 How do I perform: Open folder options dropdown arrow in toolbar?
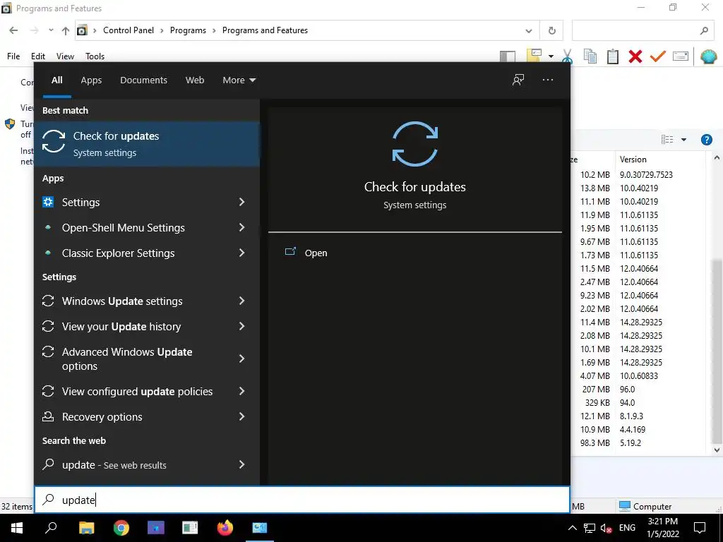pyautogui.click(x=551, y=56)
